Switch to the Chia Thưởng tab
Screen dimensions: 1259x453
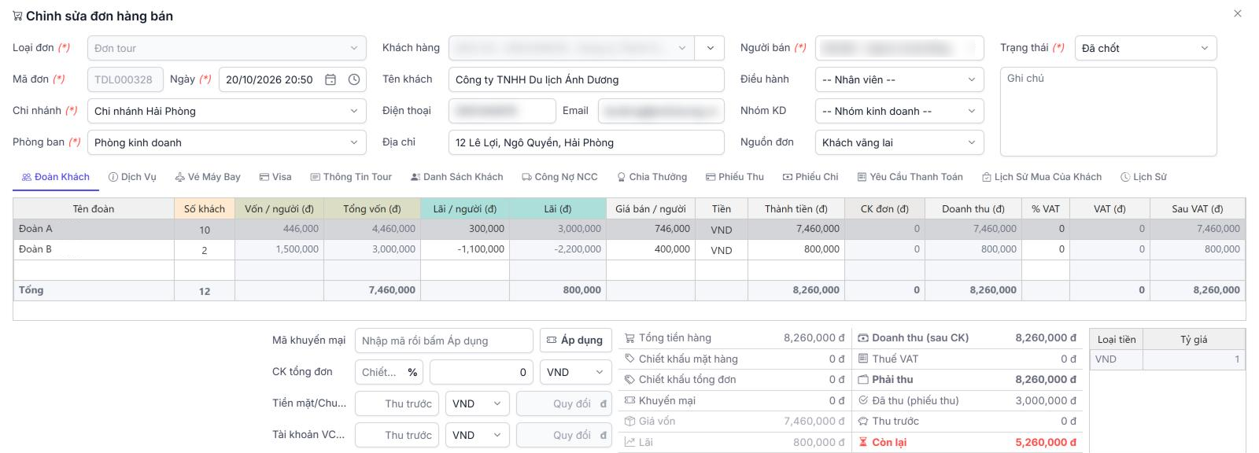(652, 177)
